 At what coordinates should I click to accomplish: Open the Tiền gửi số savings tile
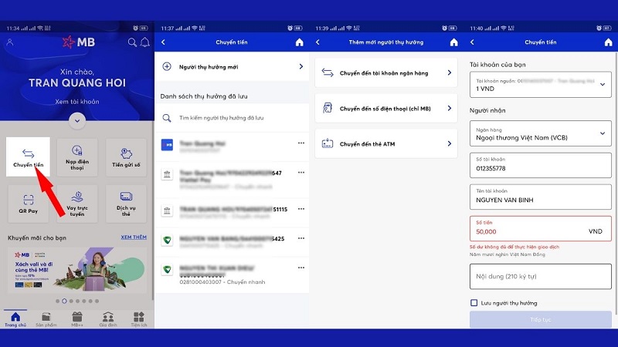coord(126,157)
